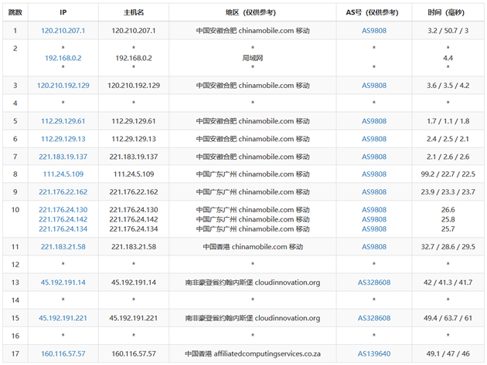
Task: Open the 45.192.191.221 IP link
Action: (x=63, y=318)
